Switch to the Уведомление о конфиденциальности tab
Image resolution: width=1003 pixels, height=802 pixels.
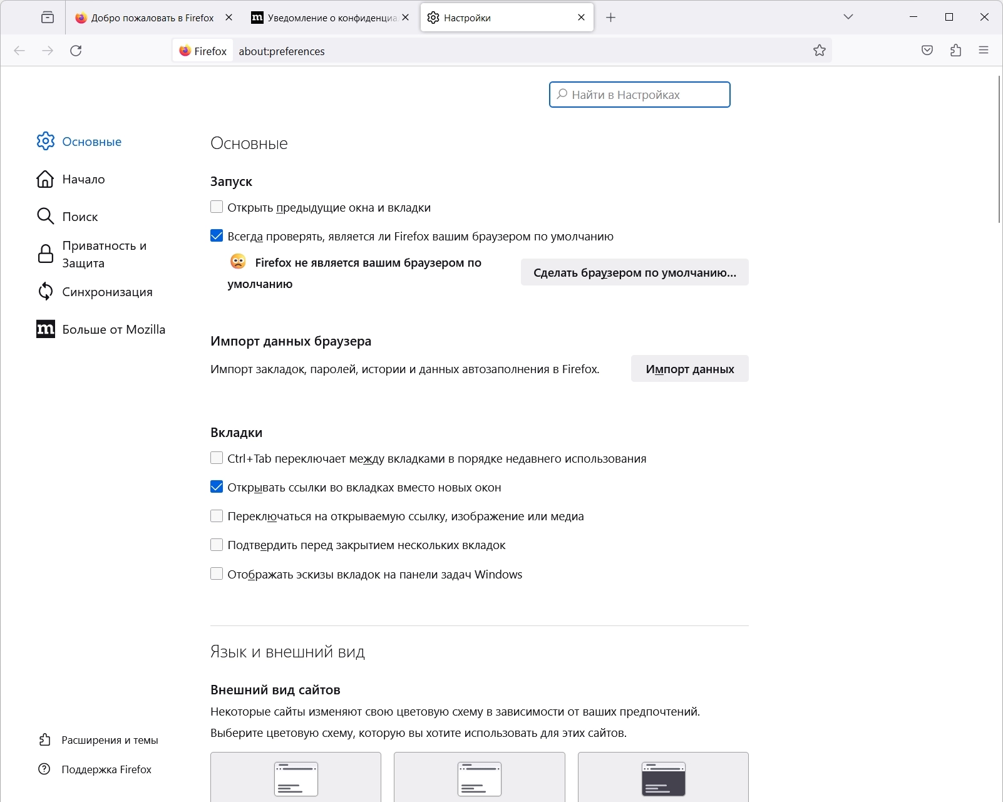(330, 18)
